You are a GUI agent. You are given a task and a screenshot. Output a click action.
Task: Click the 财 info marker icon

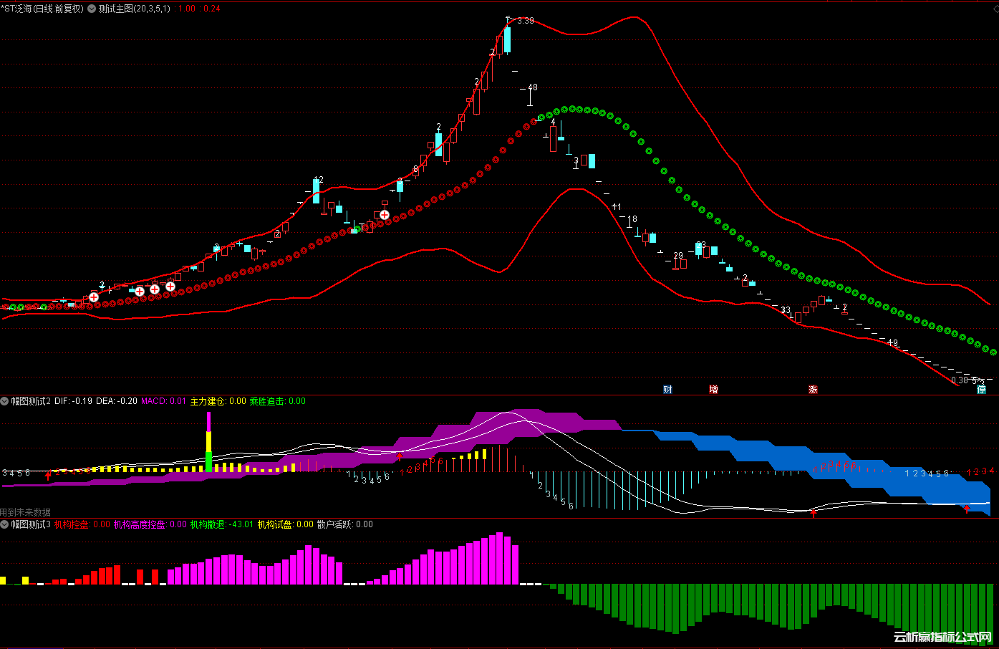[667, 389]
